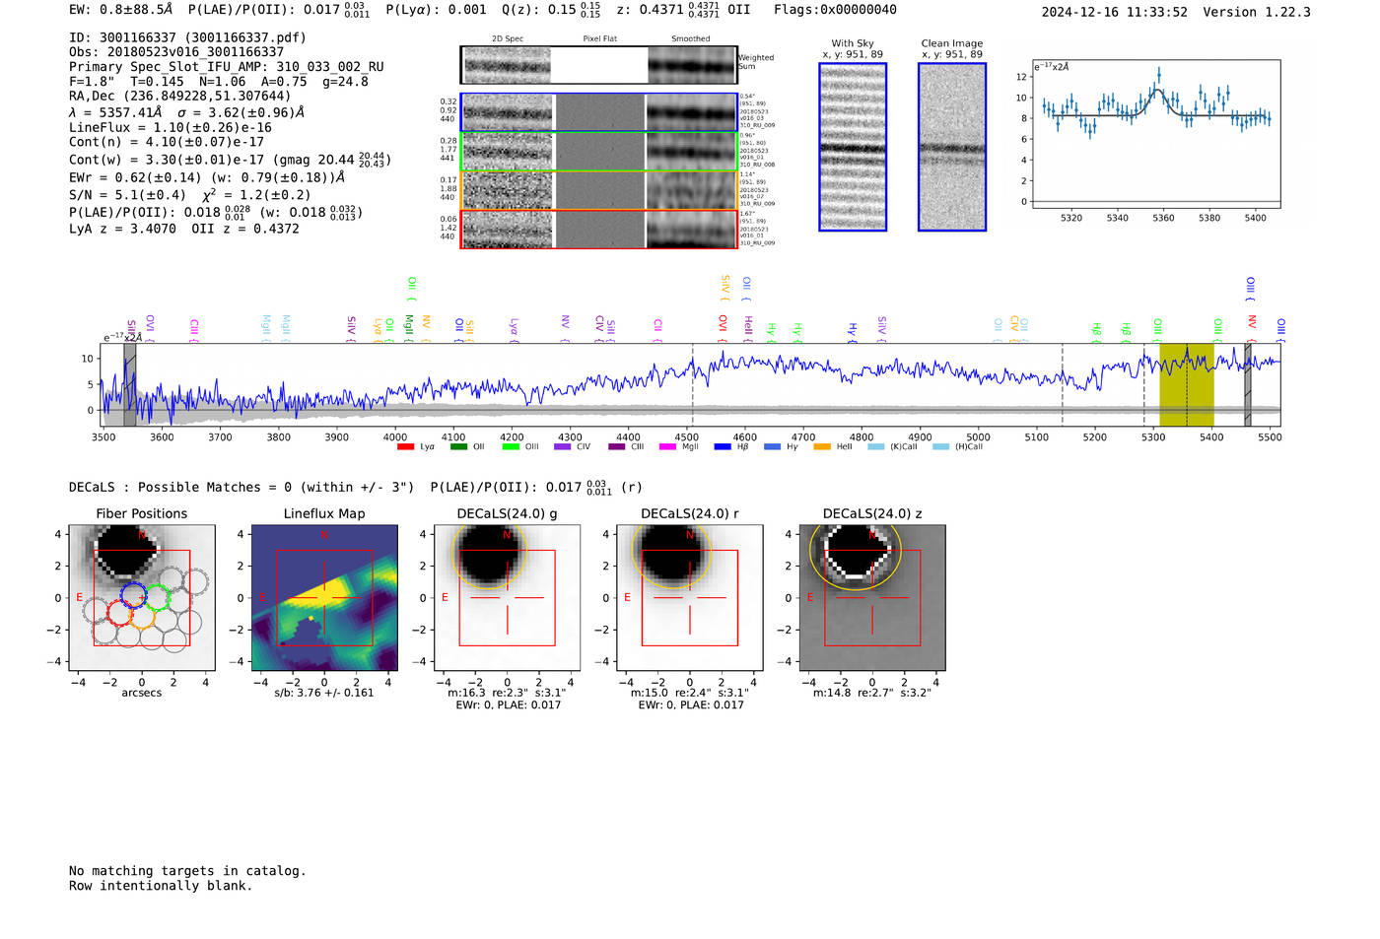Viewport: 1380px width, 939px height.
Task: Open the Clean Image cutout
Action: (x=952, y=147)
